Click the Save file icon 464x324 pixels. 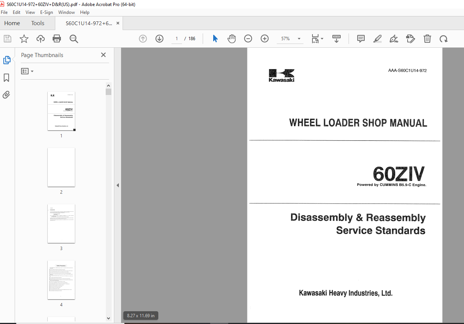[8, 39]
